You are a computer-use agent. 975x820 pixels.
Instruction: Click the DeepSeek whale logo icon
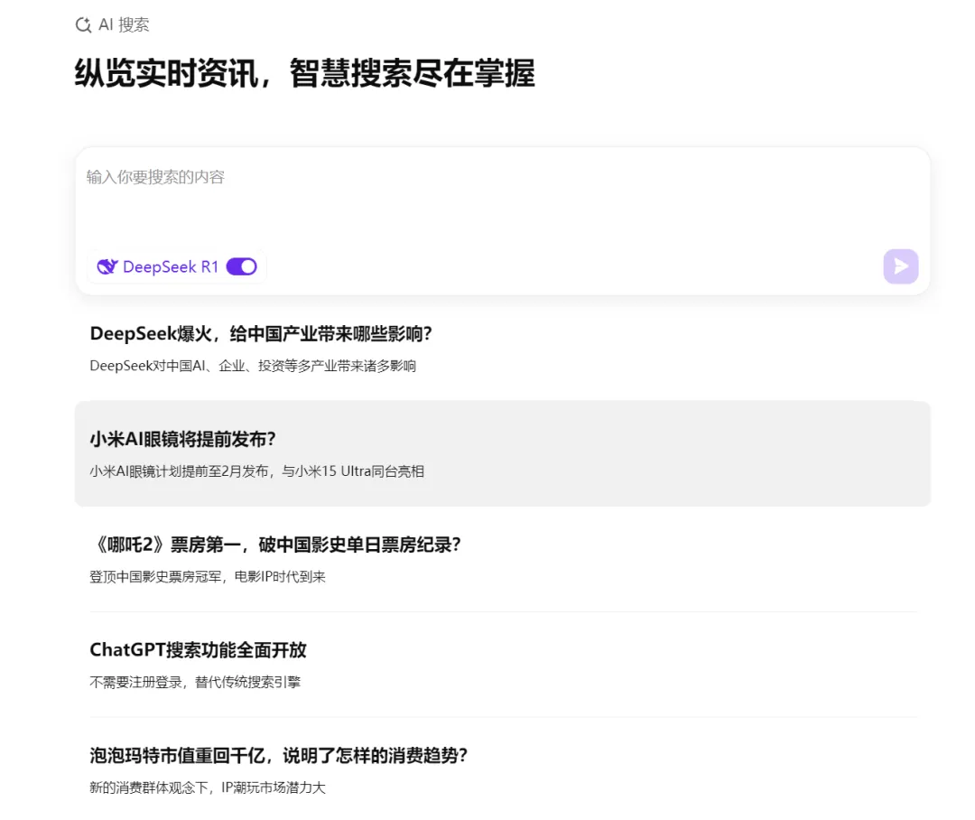click(107, 267)
